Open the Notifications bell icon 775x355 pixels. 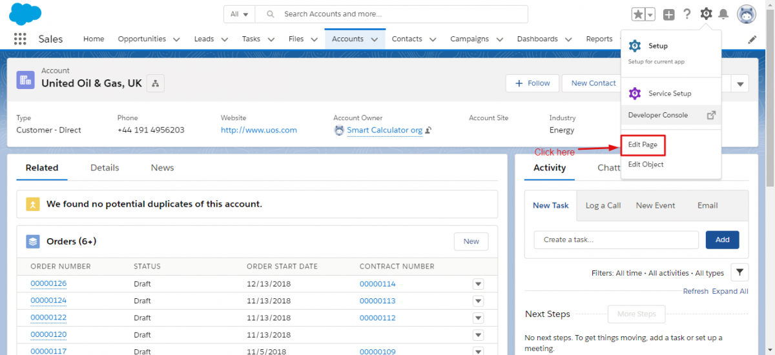pyautogui.click(x=724, y=14)
